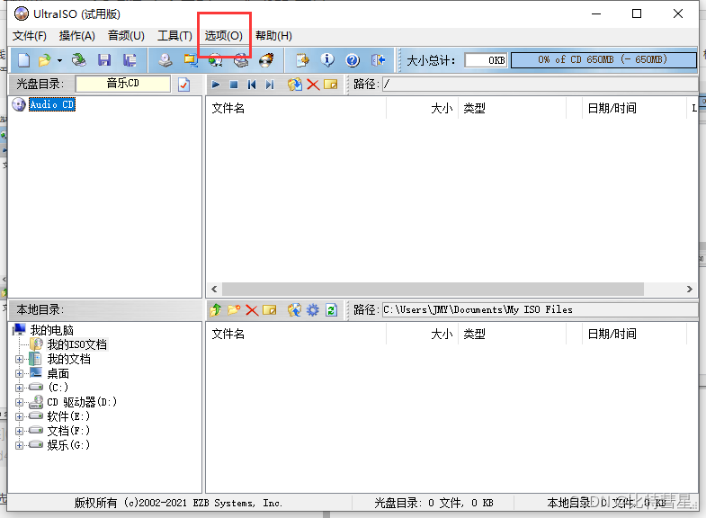Click the New folder icon in local toolbar
The width and height of the screenshot is (706, 518).
(234, 310)
